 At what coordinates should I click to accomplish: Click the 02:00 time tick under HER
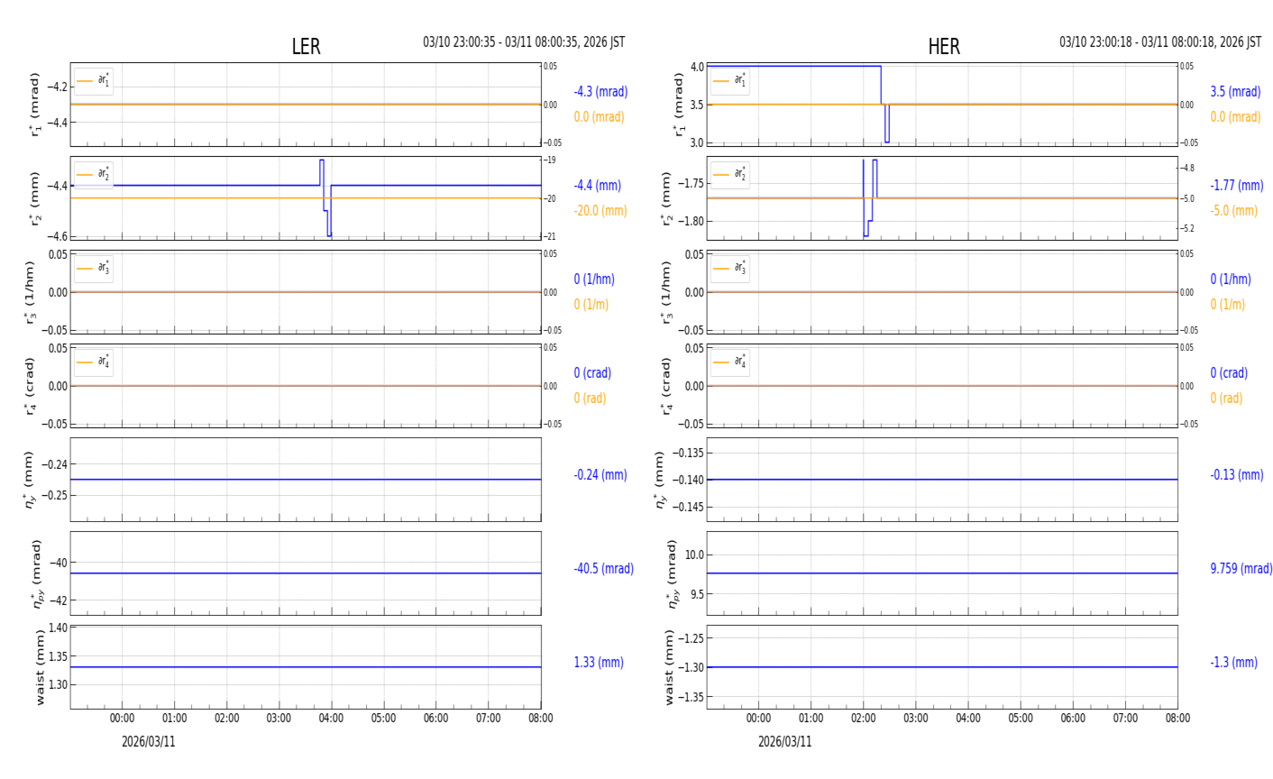[864, 719]
